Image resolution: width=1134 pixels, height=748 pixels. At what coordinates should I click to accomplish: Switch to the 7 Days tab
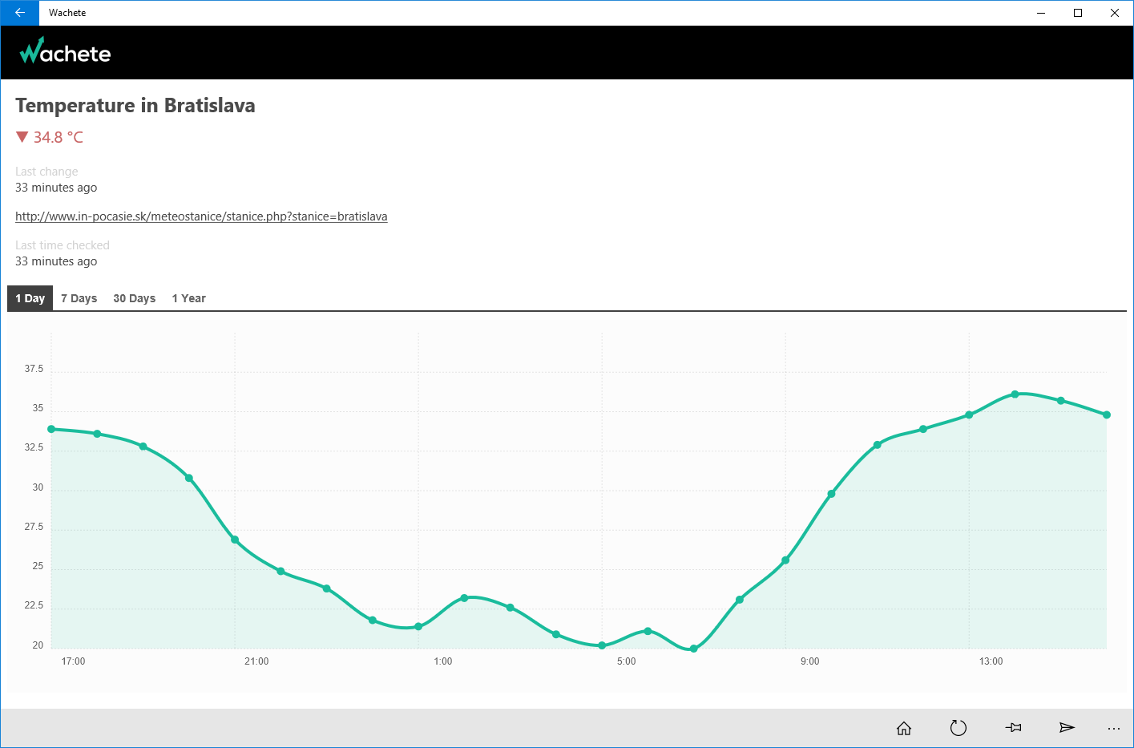point(79,298)
